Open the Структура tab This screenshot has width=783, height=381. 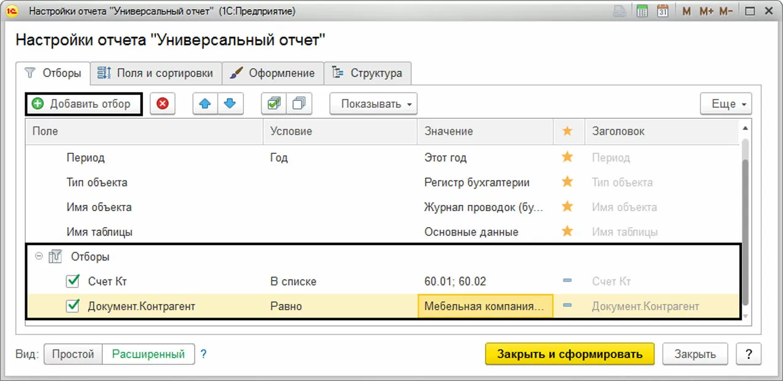(368, 73)
